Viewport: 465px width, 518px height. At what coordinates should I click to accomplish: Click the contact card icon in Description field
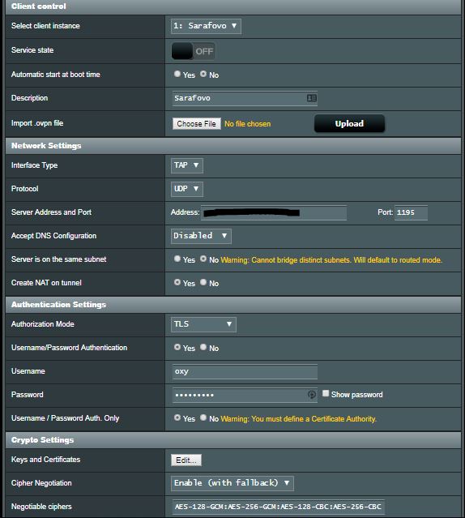pyautogui.click(x=312, y=98)
